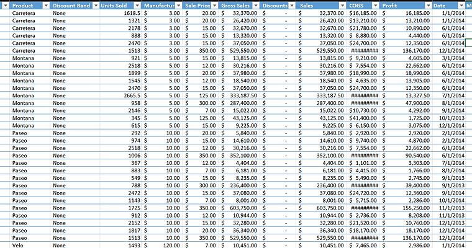Select Units Sold cell 1725
Image resolution: width=472 pixels, height=248 pixels.
[x=120, y=208]
